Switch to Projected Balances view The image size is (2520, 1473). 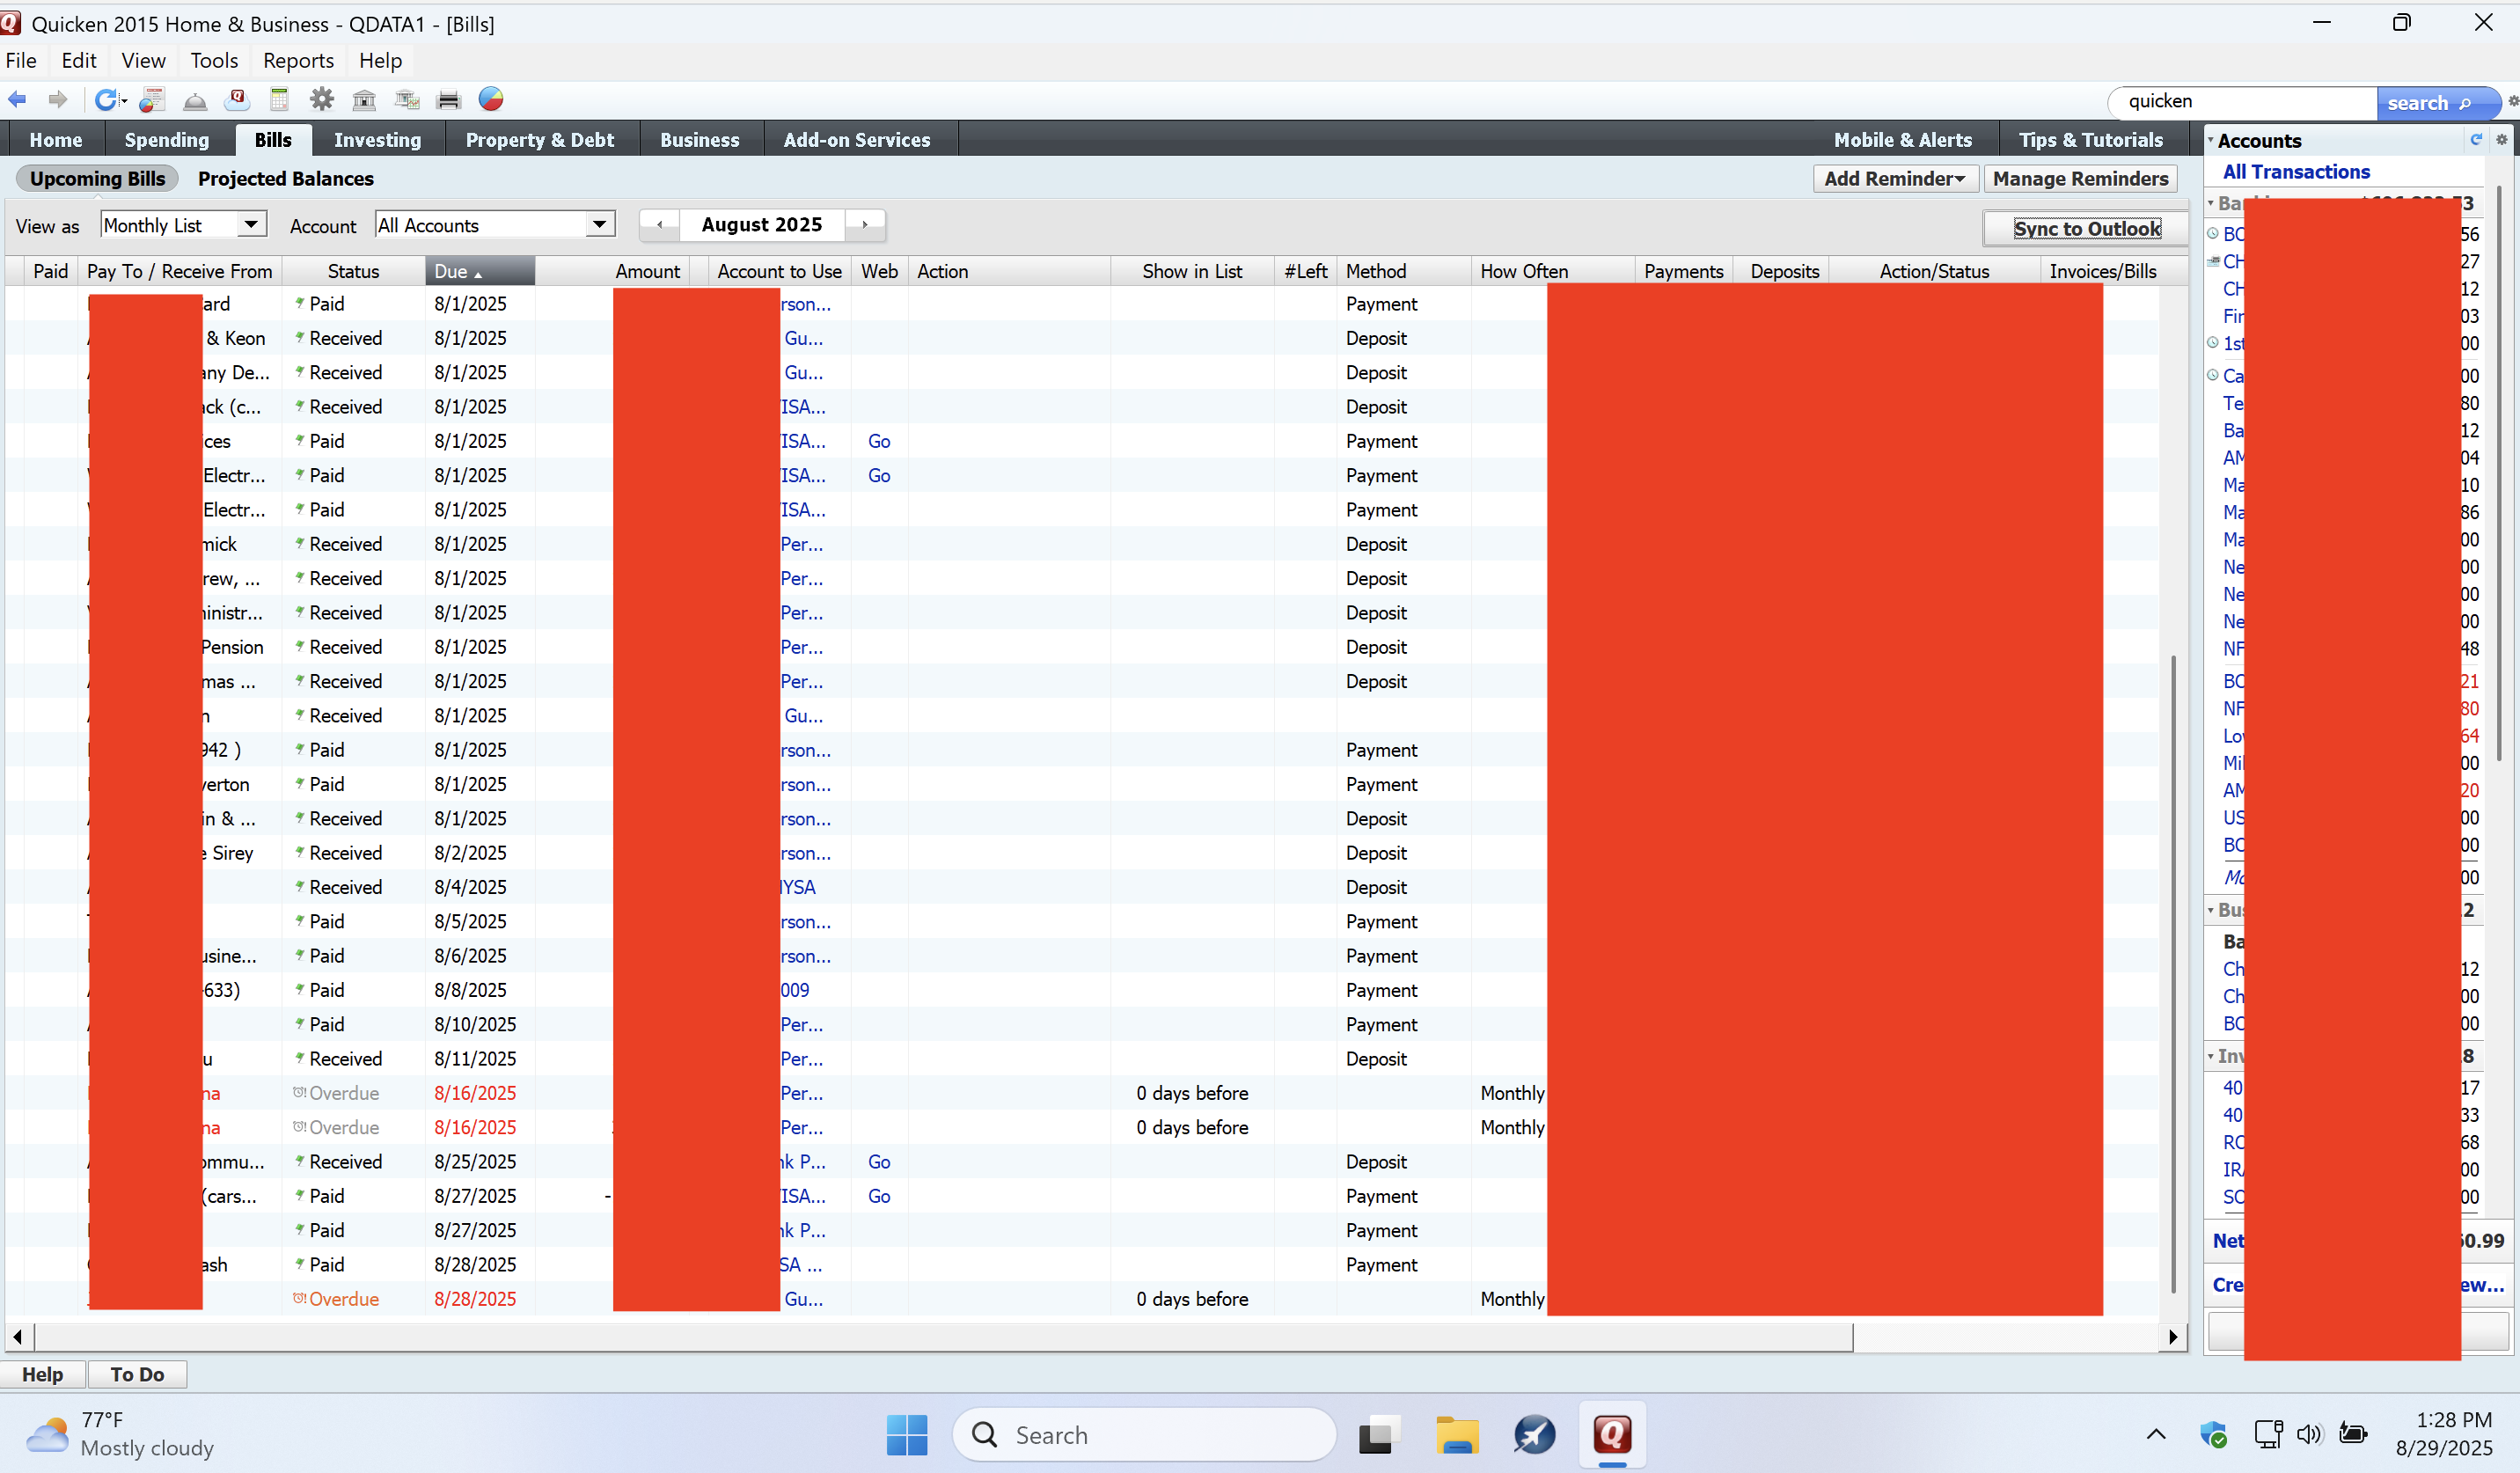pos(285,179)
